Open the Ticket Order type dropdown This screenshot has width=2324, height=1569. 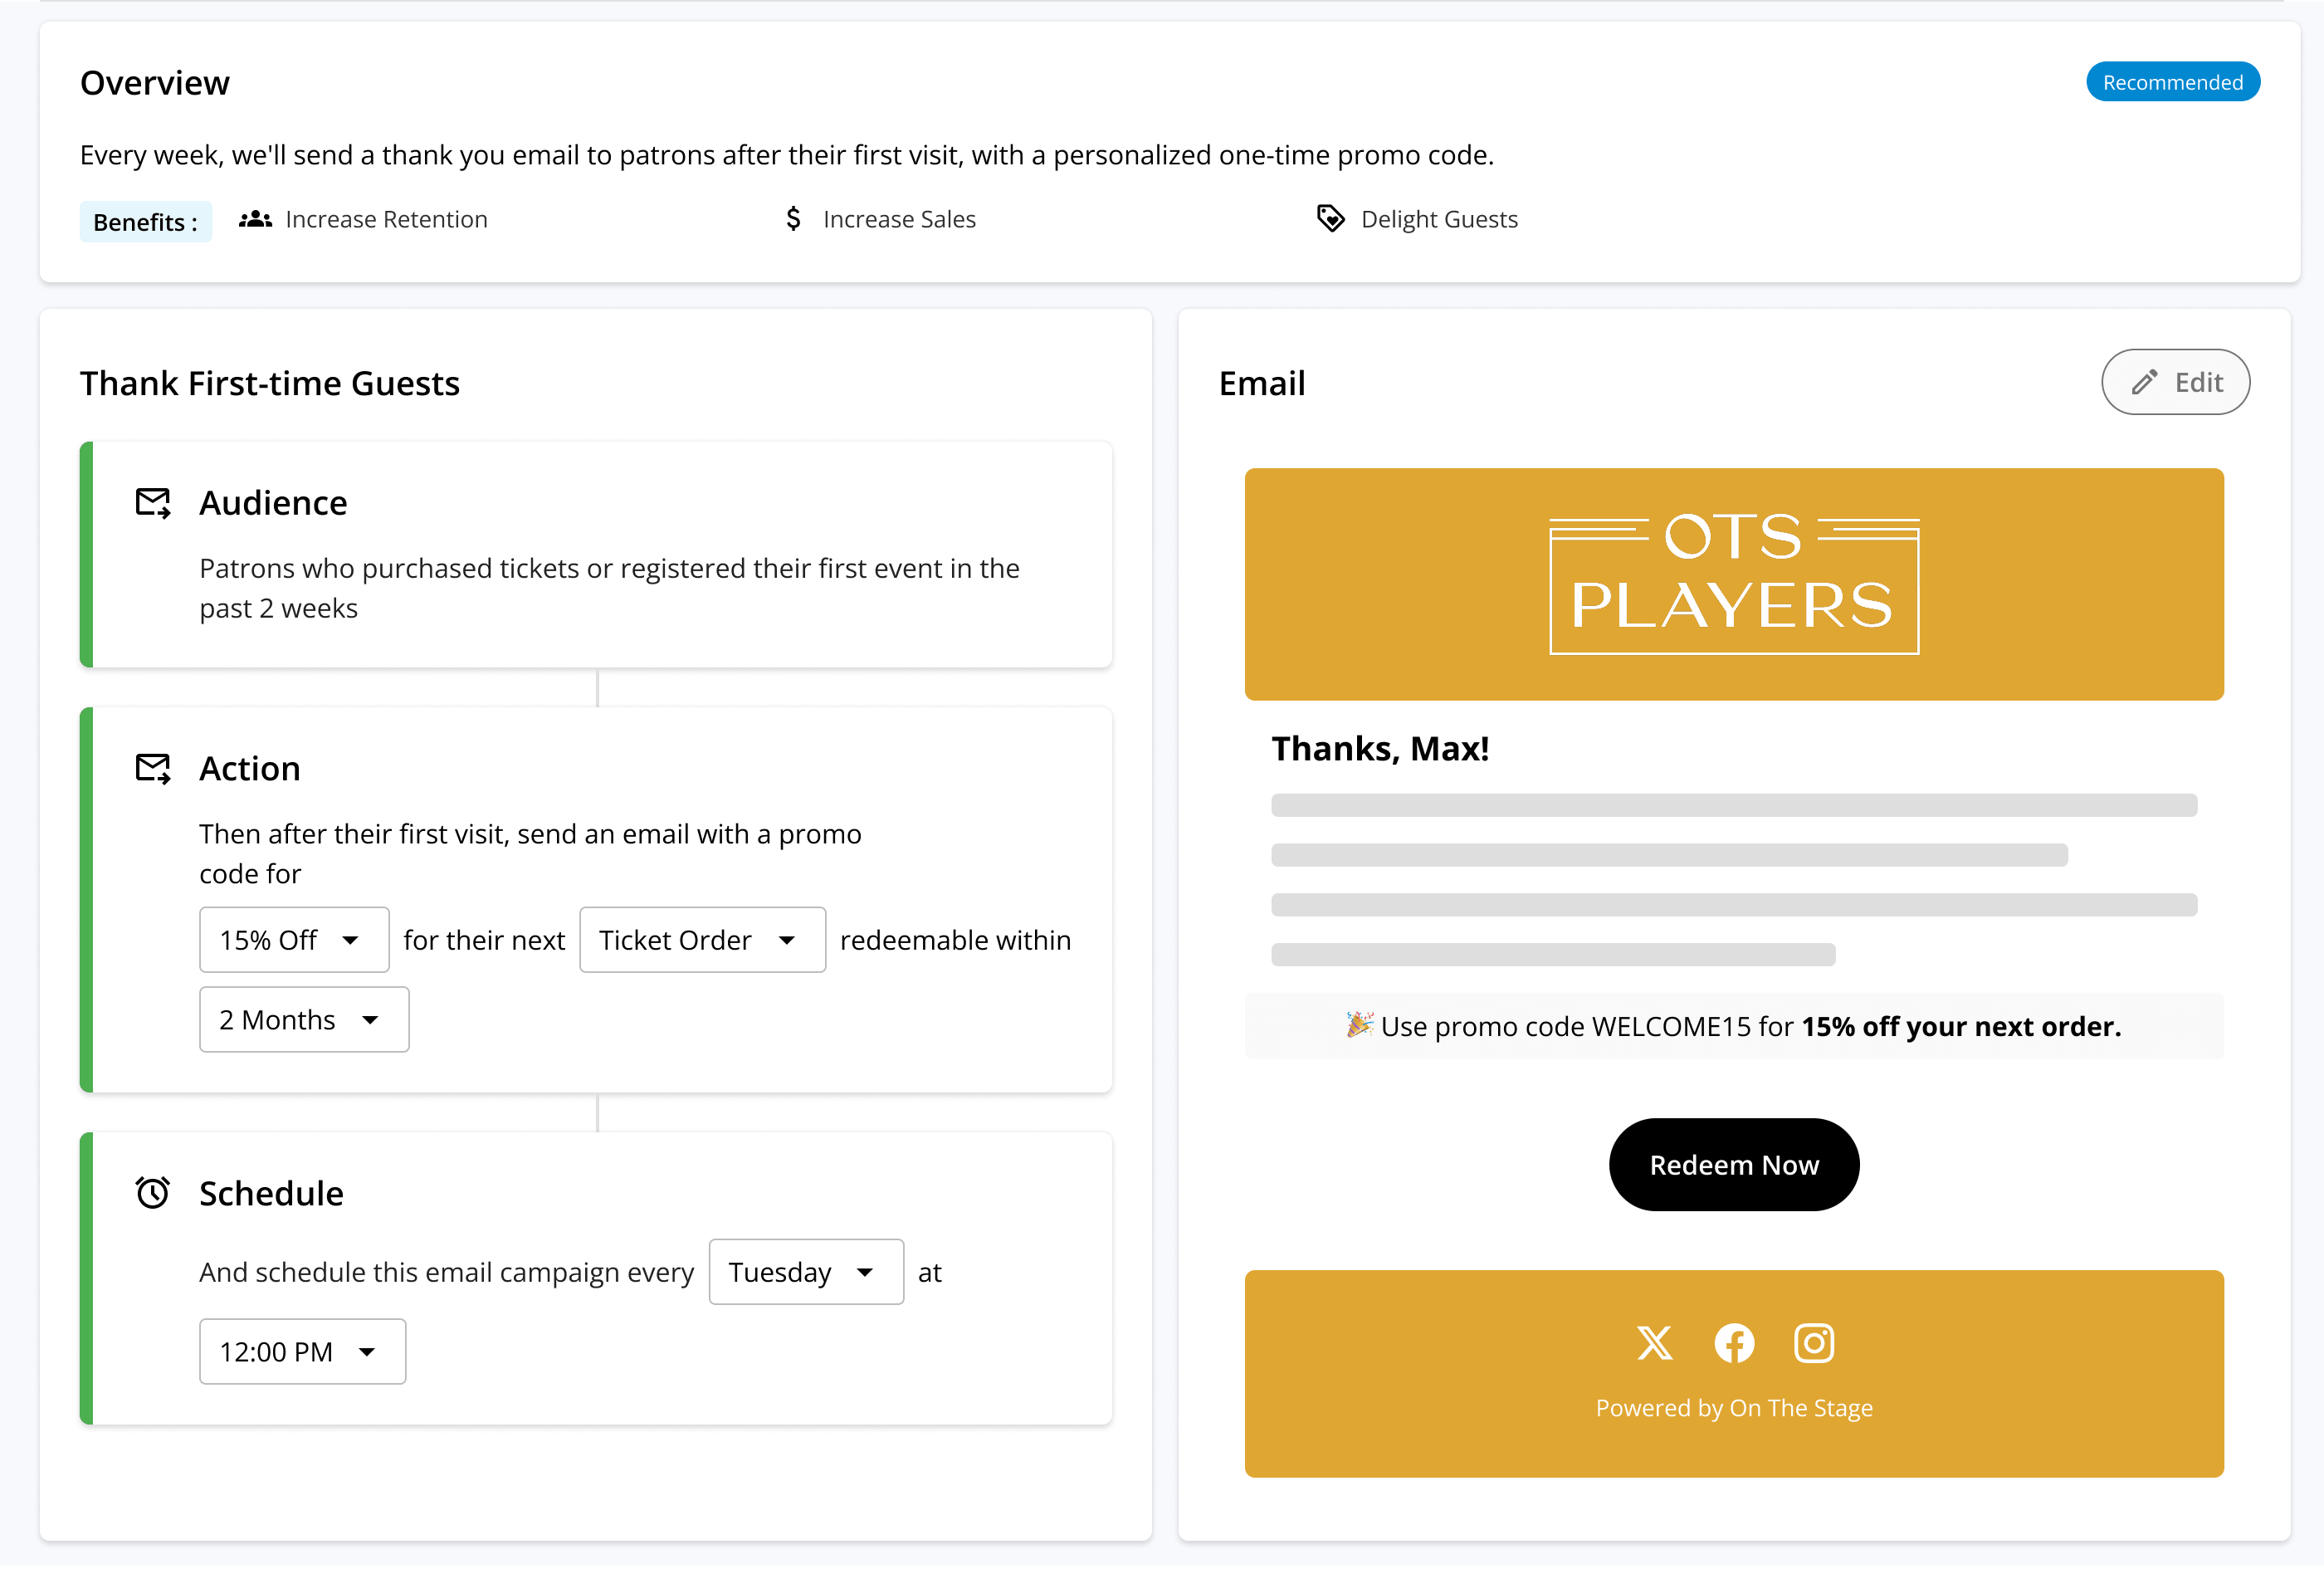[x=702, y=940]
